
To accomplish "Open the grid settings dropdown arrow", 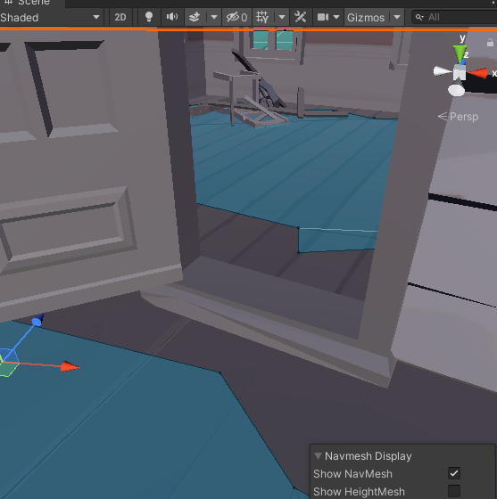I will click(x=282, y=17).
